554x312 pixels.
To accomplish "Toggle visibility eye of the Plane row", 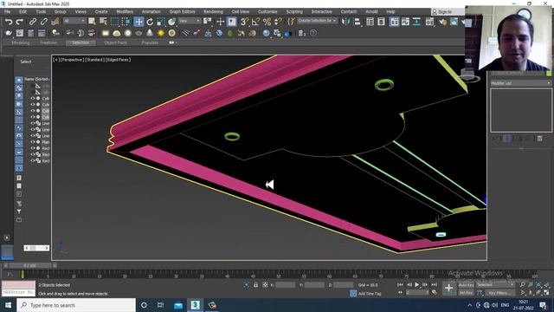I will (x=33, y=142).
